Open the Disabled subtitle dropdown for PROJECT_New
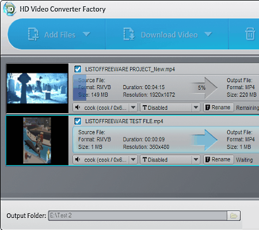 196,108
